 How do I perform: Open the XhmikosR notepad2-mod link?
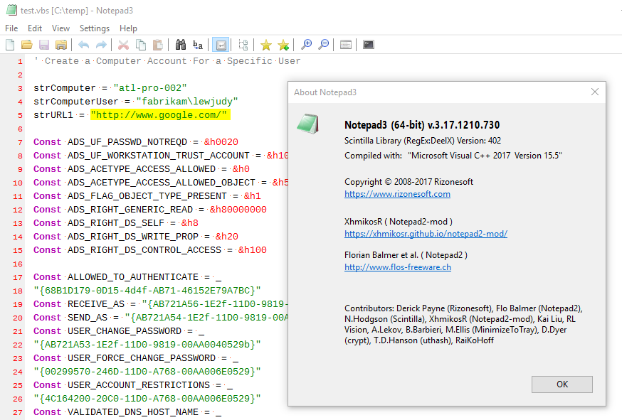pos(426,233)
